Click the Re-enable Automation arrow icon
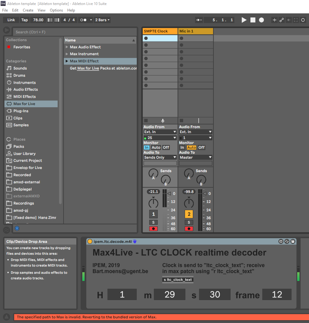Viewport: 309px width, 323px height. pyautogui.click(x=289, y=20)
